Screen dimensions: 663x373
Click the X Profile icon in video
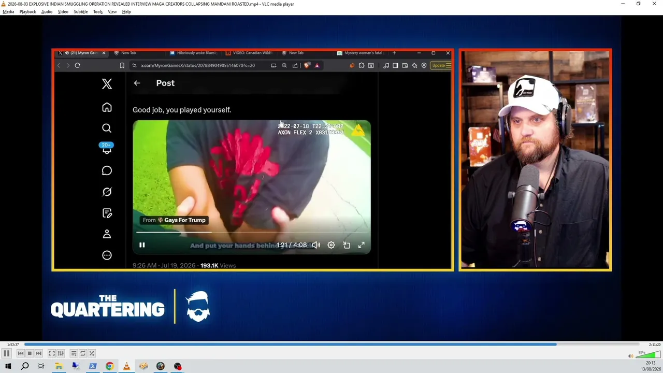tap(107, 234)
